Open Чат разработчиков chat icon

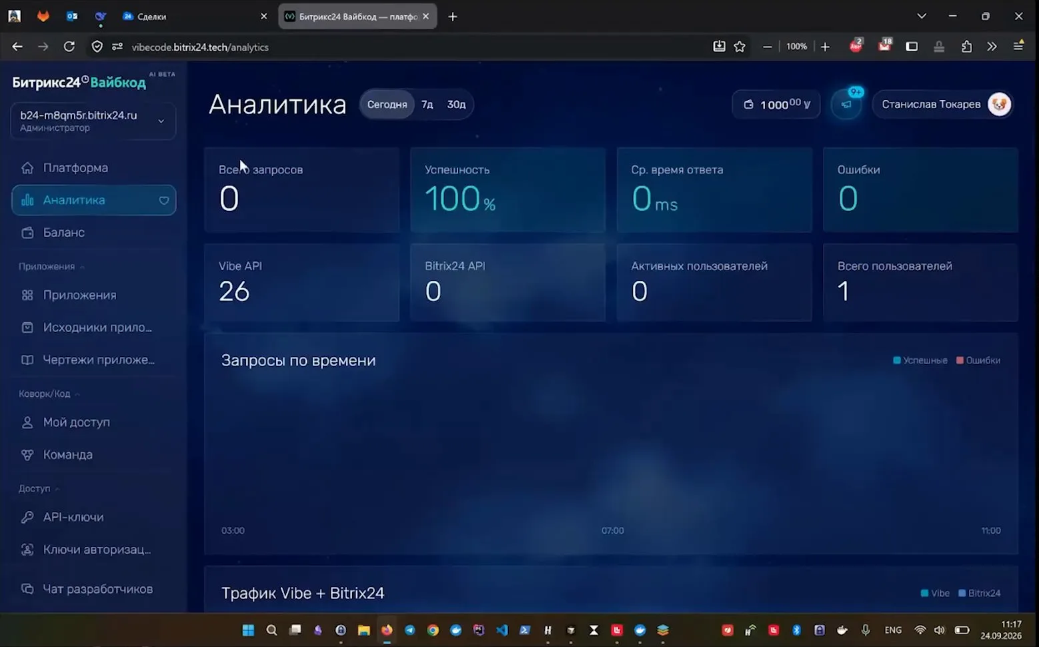(x=27, y=589)
